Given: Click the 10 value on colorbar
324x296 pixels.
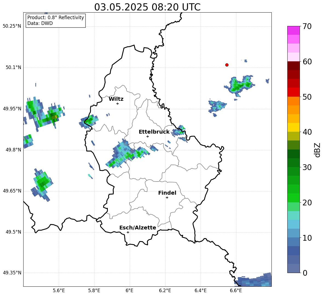Looking at the screenshot, I should pyautogui.click(x=307, y=238).
